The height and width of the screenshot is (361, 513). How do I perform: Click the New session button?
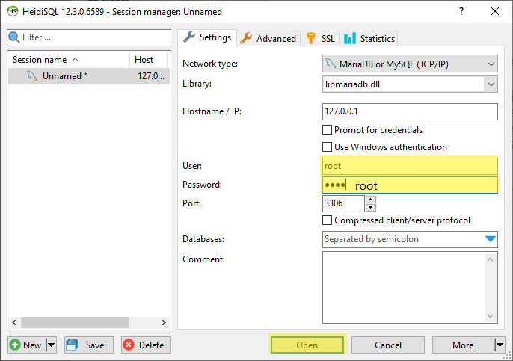click(x=27, y=345)
